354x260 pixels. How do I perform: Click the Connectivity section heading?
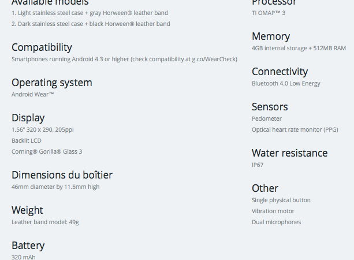click(x=280, y=72)
